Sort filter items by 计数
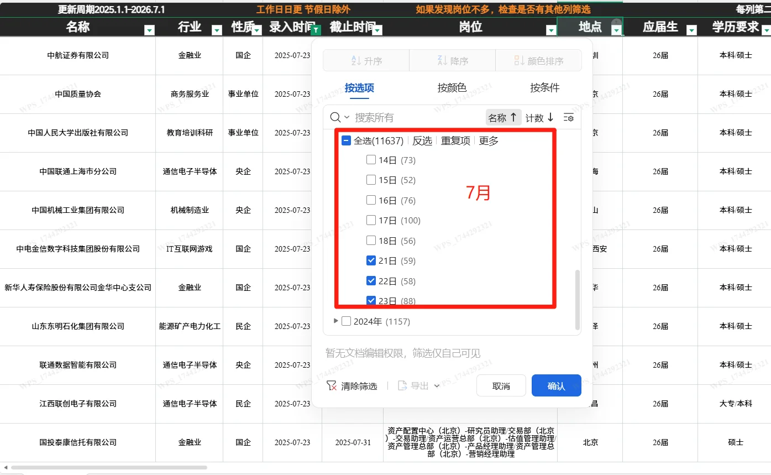This screenshot has height=475, width=771. [540, 117]
